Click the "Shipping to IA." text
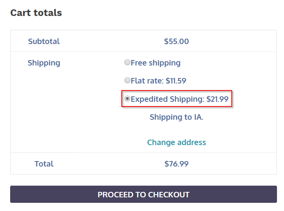 click(x=176, y=117)
